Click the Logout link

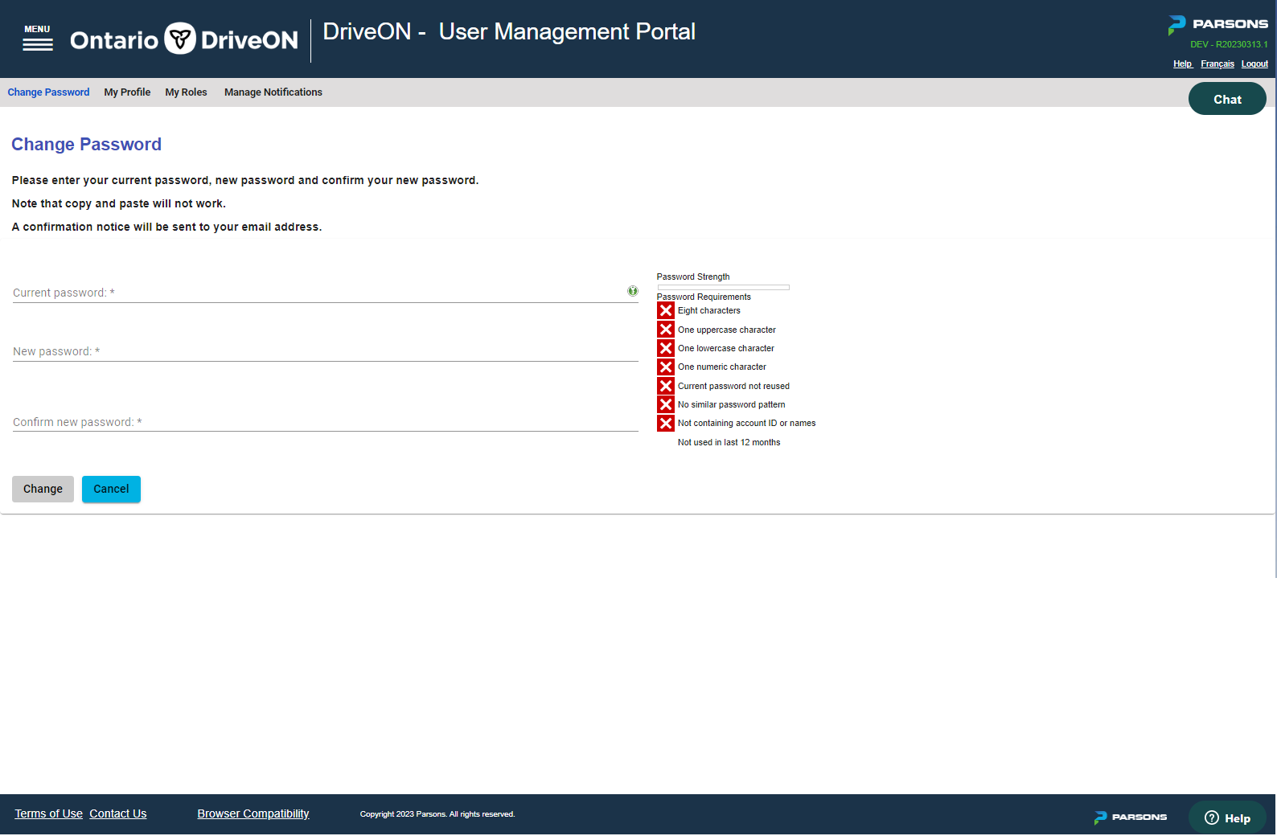click(x=1254, y=64)
